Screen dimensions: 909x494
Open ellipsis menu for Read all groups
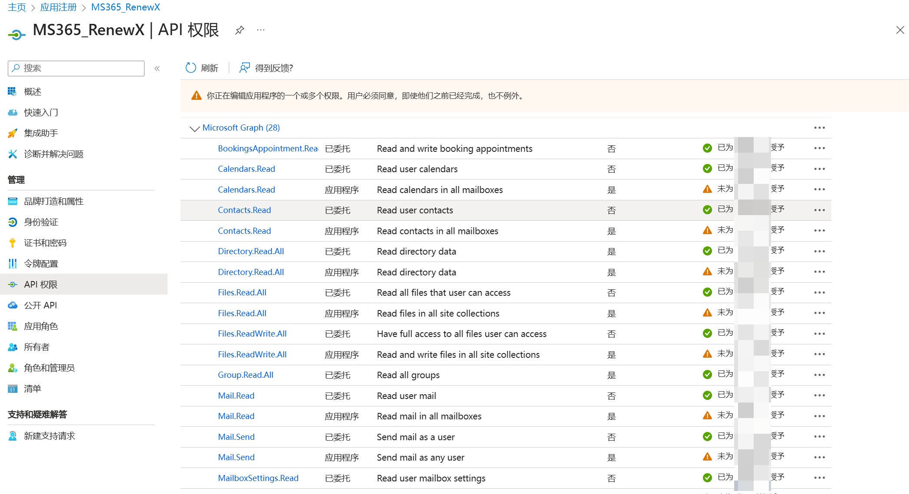pyautogui.click(x=819, y=375)
